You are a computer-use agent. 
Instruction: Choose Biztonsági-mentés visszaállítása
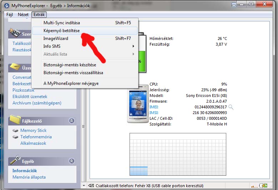[x=85, y=73]
